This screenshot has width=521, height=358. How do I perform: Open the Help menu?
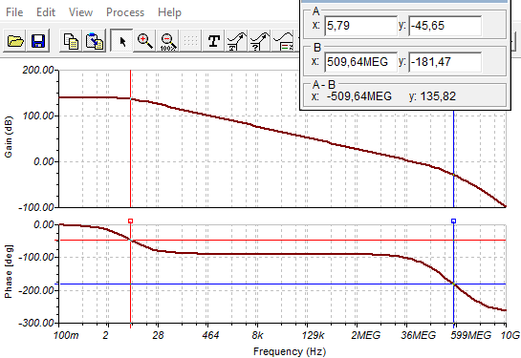click(x=169, y=12)
